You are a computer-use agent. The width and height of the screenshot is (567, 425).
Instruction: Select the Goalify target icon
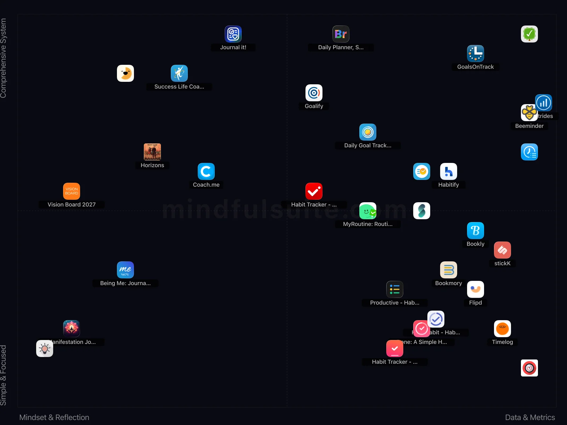click(x=314, y=93)
